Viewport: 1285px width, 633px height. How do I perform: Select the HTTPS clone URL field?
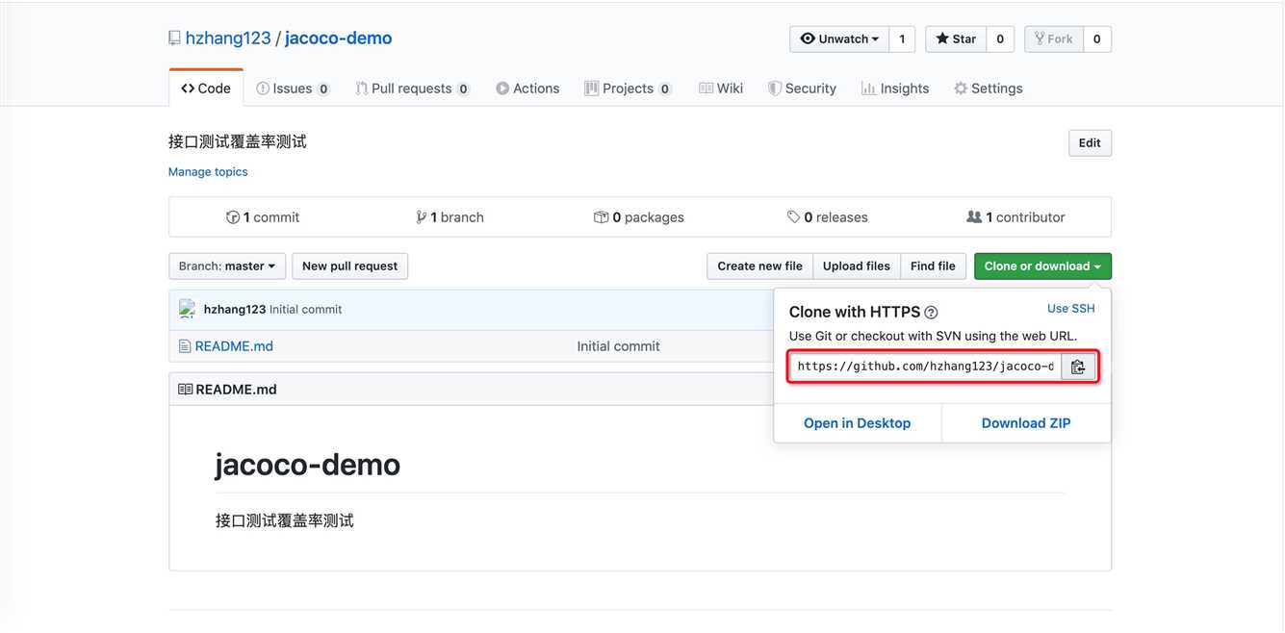(925, 367)
